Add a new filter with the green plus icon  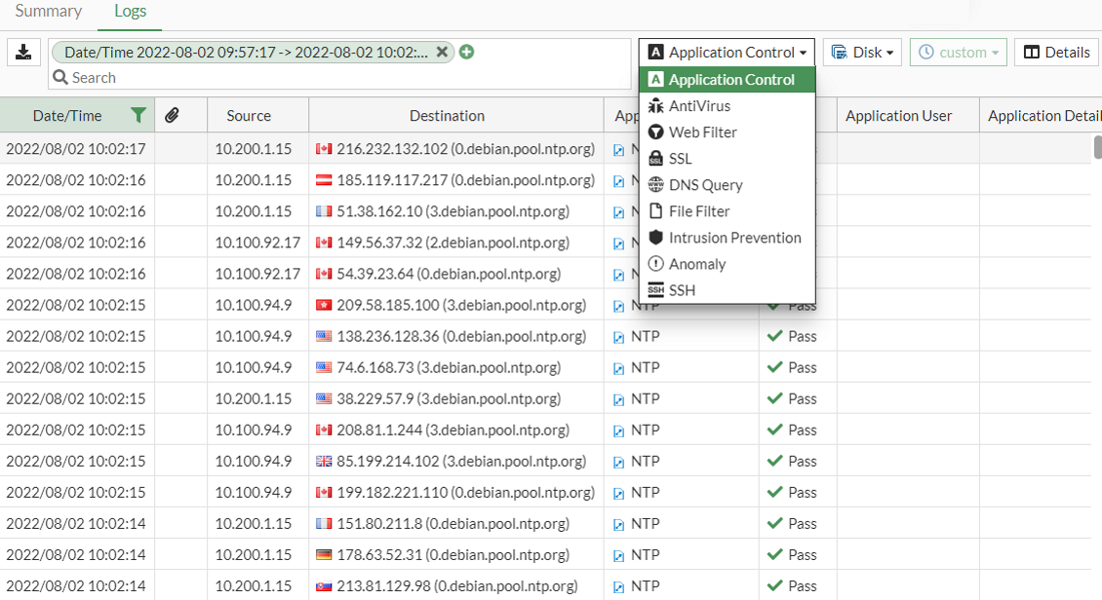click(x=466, y=52)
